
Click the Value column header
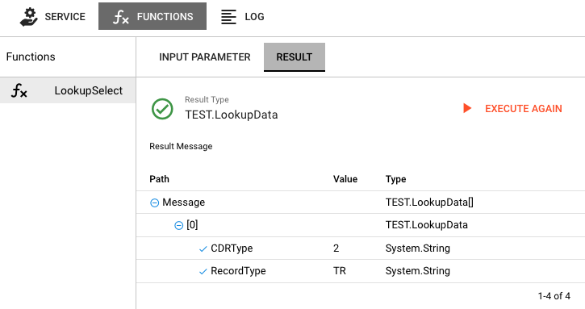point(345,179)
